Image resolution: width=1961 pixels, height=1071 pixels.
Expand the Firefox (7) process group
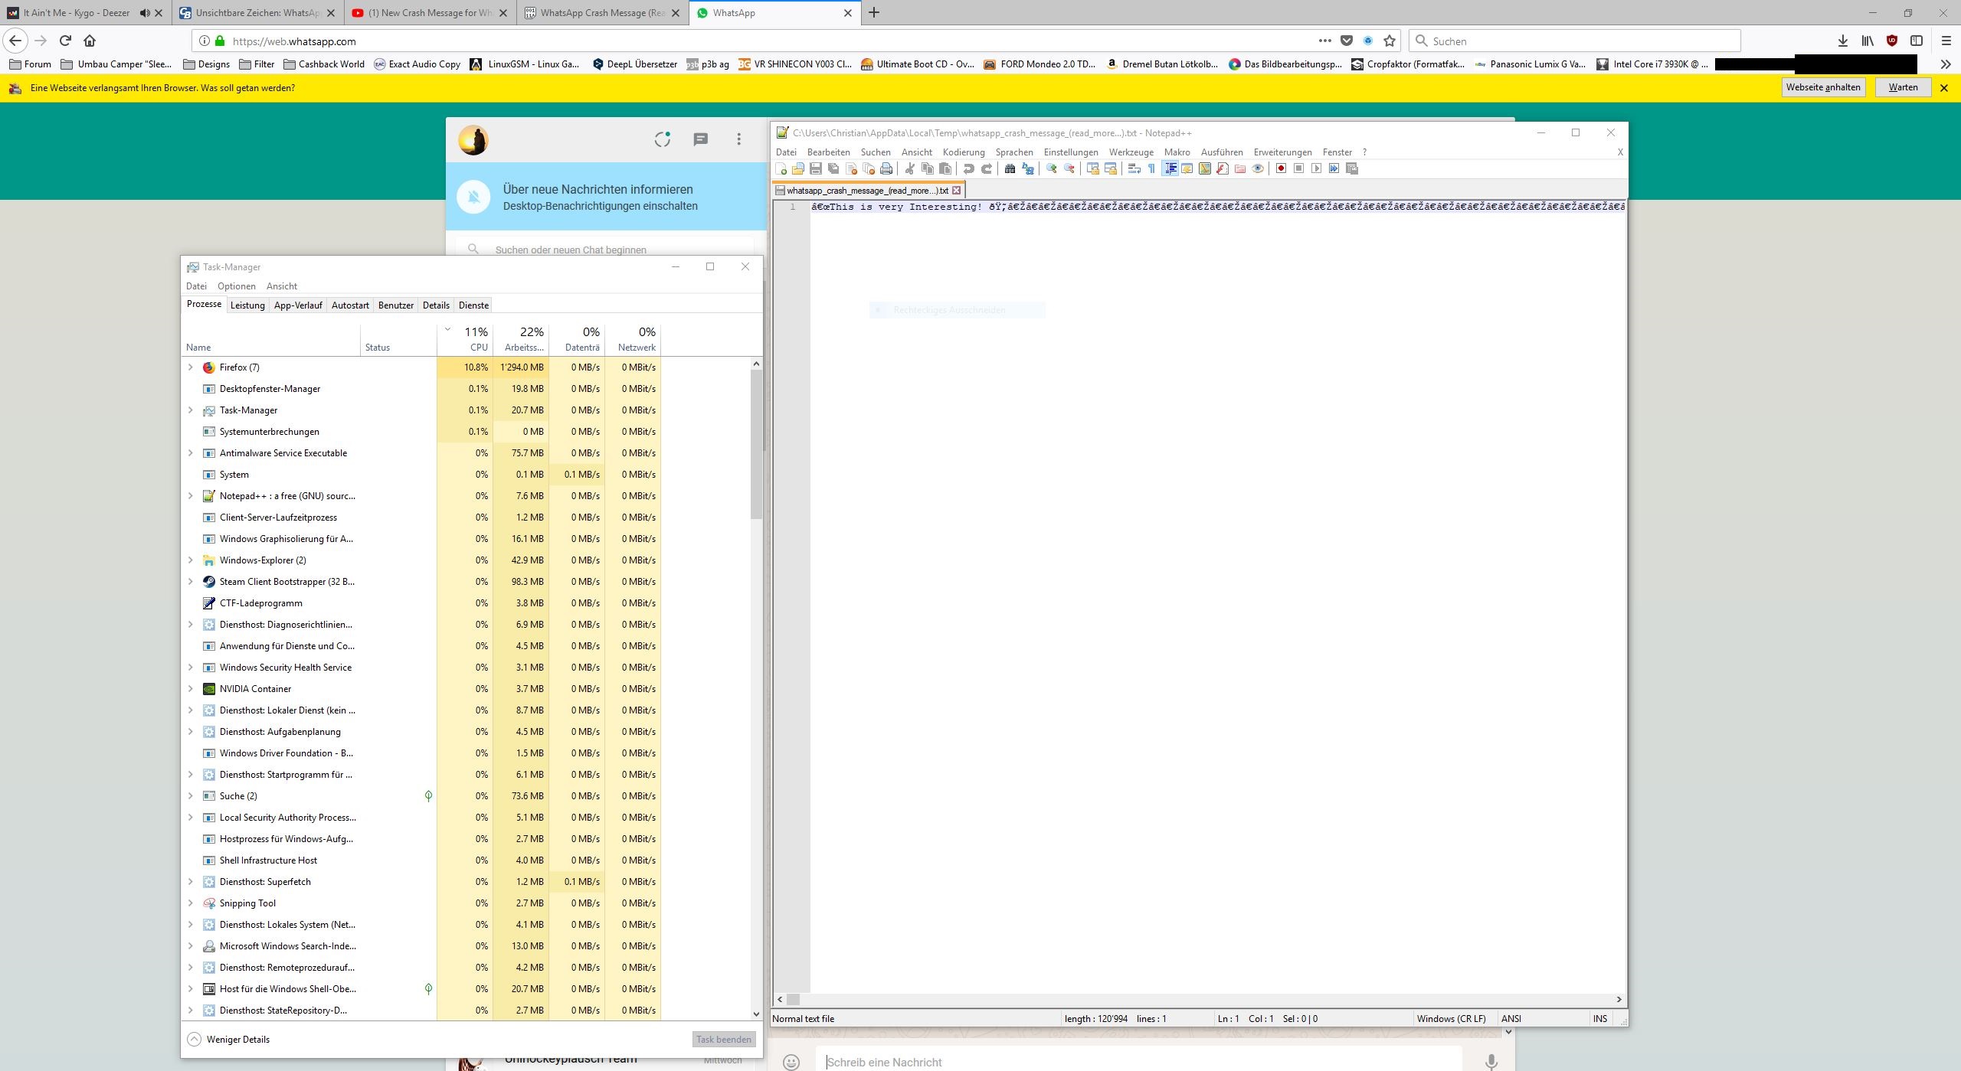pyautogui.click(x=191, y=367)
